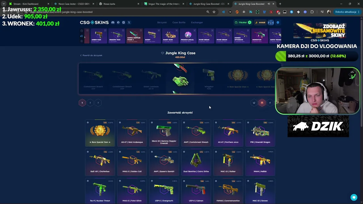Open the CSGO-Skins Discord link icon

(x=113, y=22)
